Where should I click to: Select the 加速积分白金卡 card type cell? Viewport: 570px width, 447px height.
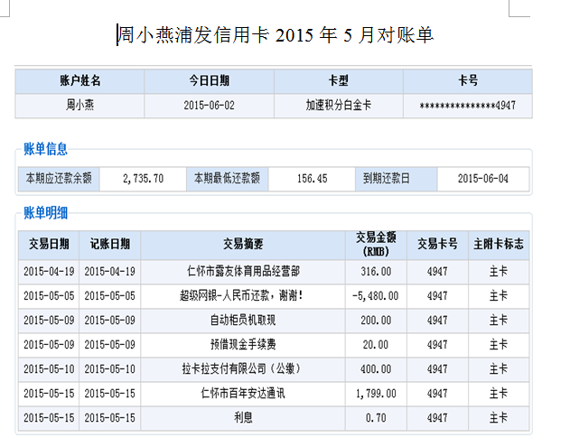338,106
